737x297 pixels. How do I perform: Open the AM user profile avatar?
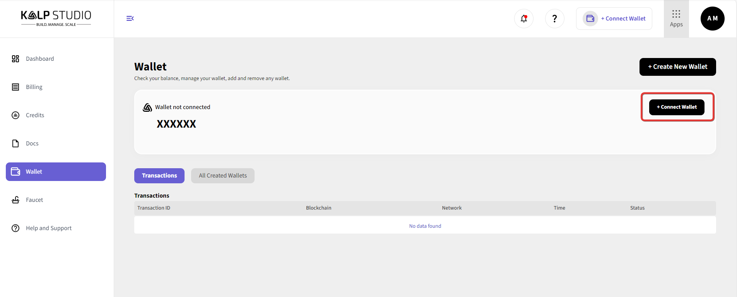point(712,19)
